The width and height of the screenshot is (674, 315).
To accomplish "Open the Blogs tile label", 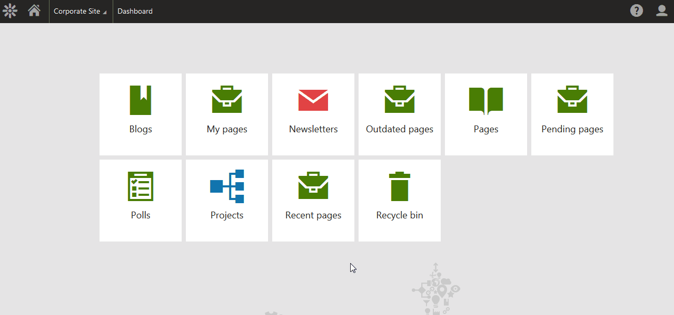I will pos(141,129).
